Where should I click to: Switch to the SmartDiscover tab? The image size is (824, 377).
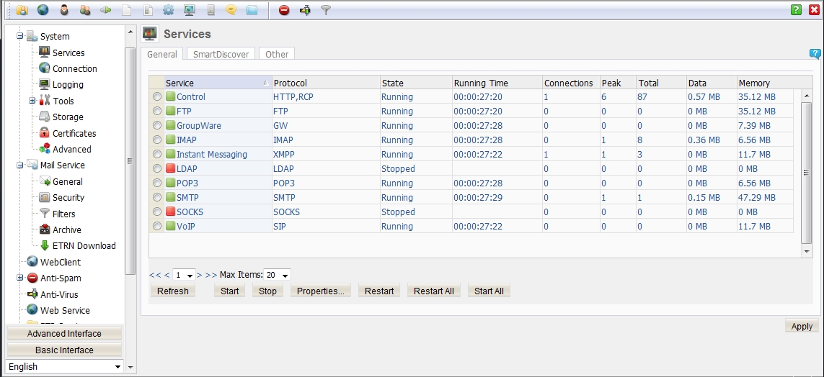click(x=221, y=54)
